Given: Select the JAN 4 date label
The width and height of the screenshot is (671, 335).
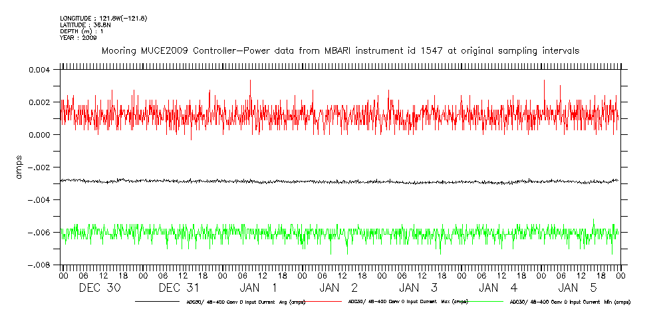Looking at the screenshot, I should click(x=499, y=288).
